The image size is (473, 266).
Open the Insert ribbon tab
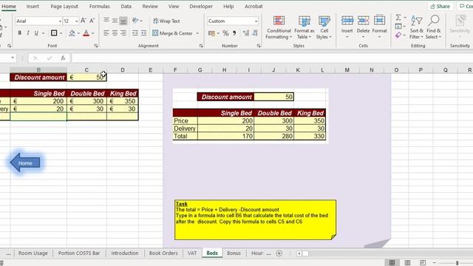point(33,6)
